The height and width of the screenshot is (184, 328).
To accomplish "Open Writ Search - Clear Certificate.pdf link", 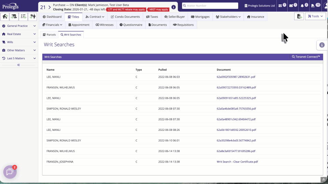I will click(237, 162).
